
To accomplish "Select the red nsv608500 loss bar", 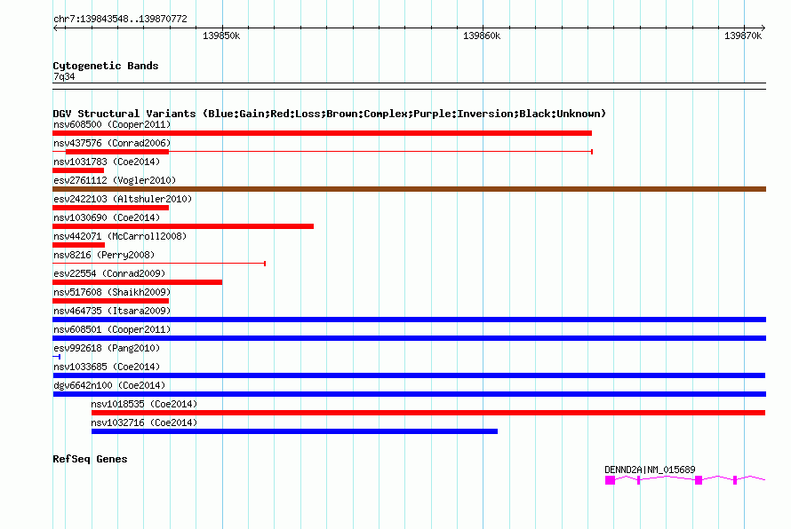I will pyautogui.click(x=322, y=133).
